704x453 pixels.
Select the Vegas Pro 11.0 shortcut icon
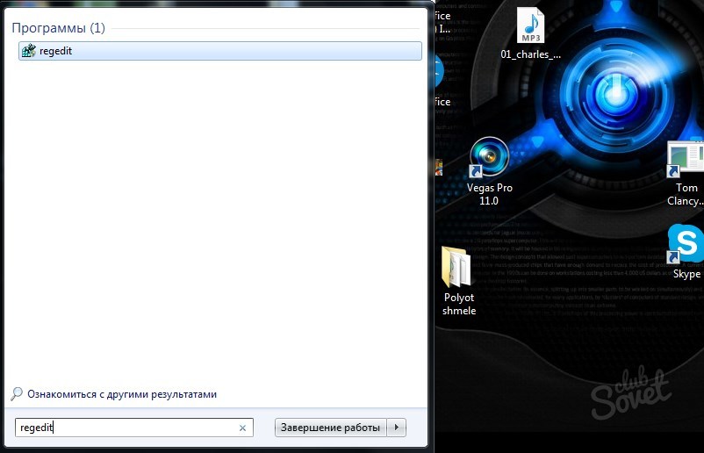pyautogui.click(x=488, y=158)
